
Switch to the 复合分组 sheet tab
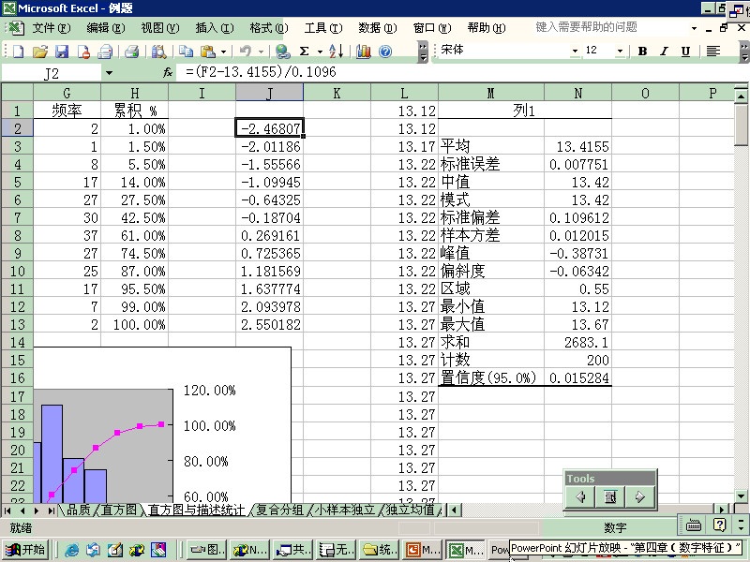click(x=279, y=510)
